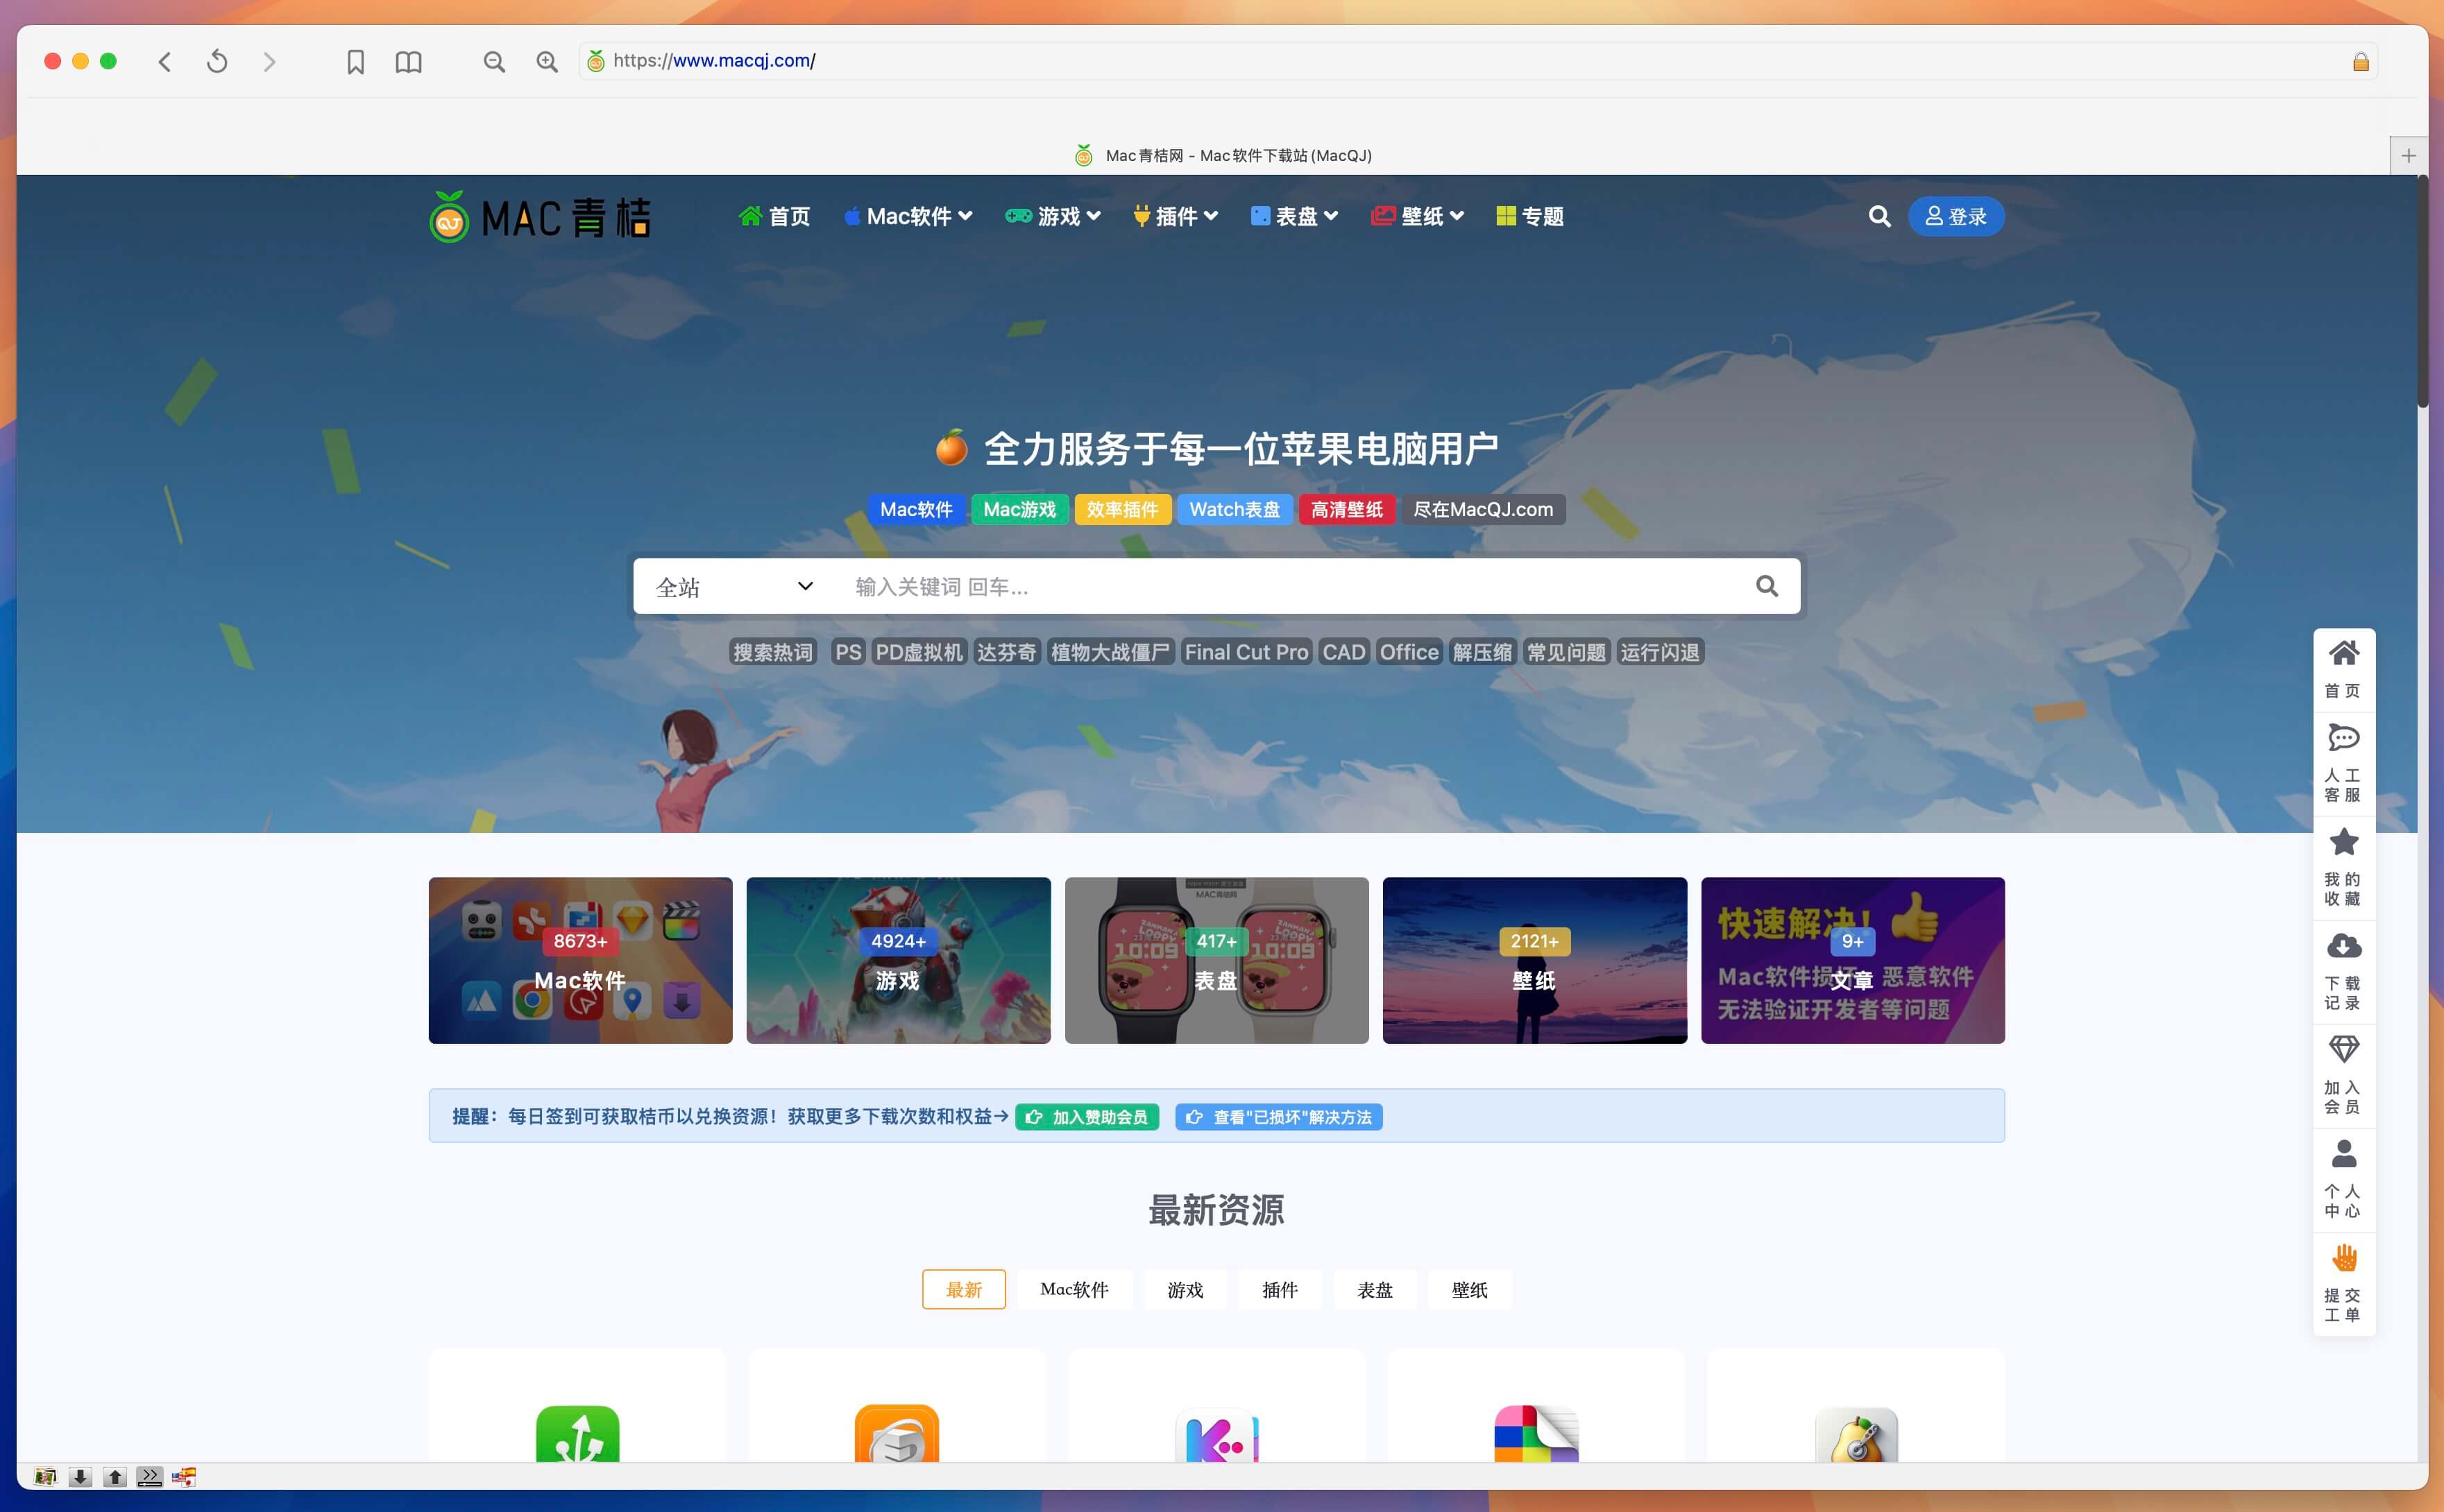The height and width of the screenshot is (1512, 2444).
Task: Open 首页 in the top navigation
Action: pos(774,216)
